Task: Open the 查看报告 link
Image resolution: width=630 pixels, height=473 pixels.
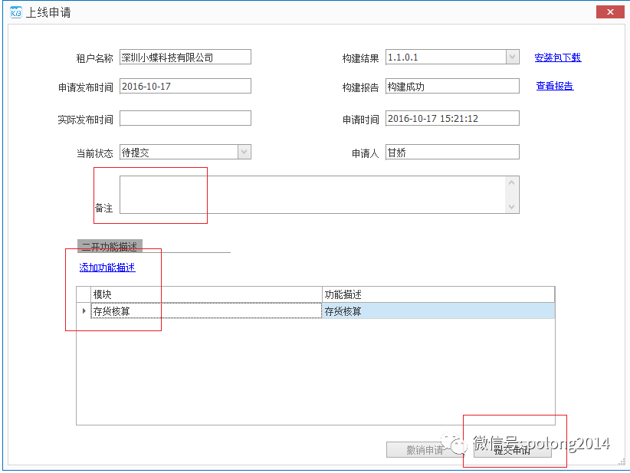Action: [x=554, y=87]
